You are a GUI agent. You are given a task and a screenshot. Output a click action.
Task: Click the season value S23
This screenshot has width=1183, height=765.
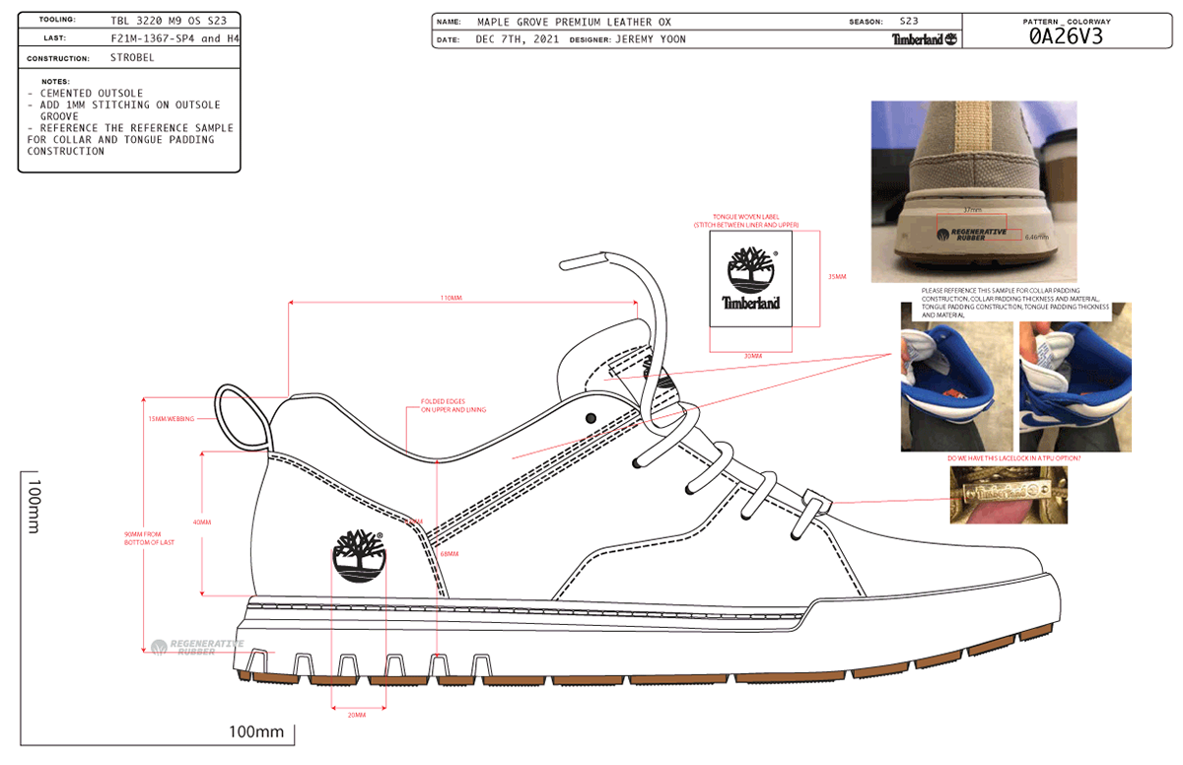pos(909,21)
